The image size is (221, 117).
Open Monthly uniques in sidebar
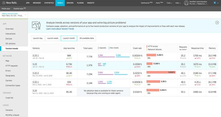coord(12,115)
